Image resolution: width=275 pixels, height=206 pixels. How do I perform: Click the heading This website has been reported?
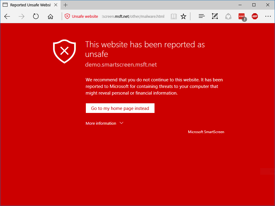(x=145, y=49)
